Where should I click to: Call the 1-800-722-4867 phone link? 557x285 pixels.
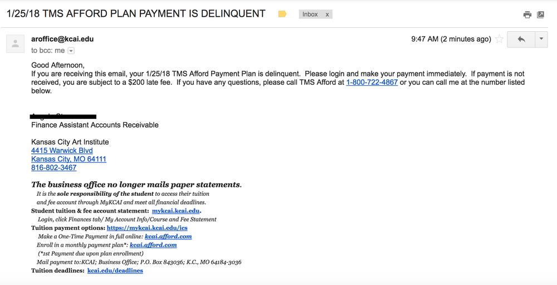click(372, 83)
